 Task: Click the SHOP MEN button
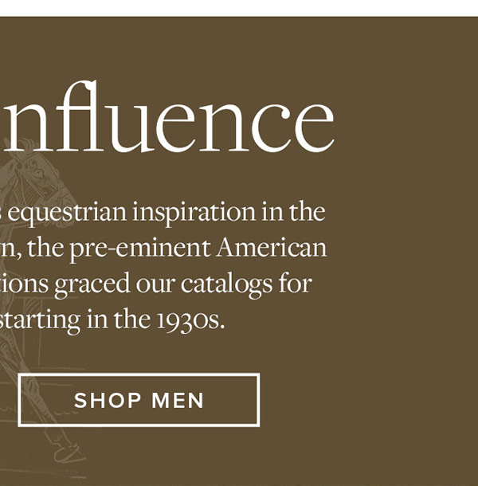click(x=139, y=400)
